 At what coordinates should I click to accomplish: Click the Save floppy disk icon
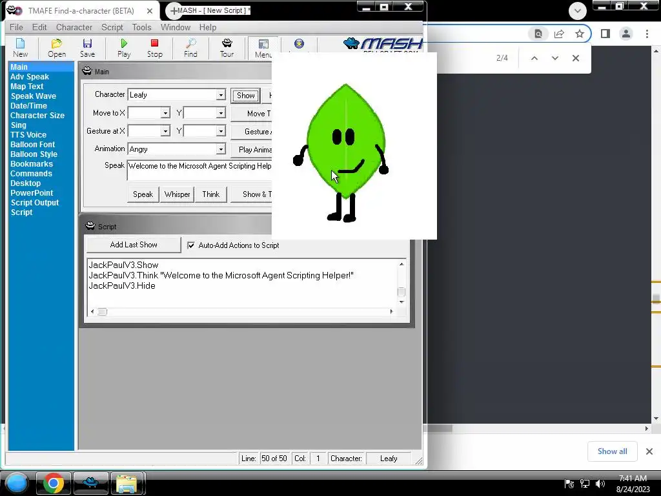click(x=87, y=48)
